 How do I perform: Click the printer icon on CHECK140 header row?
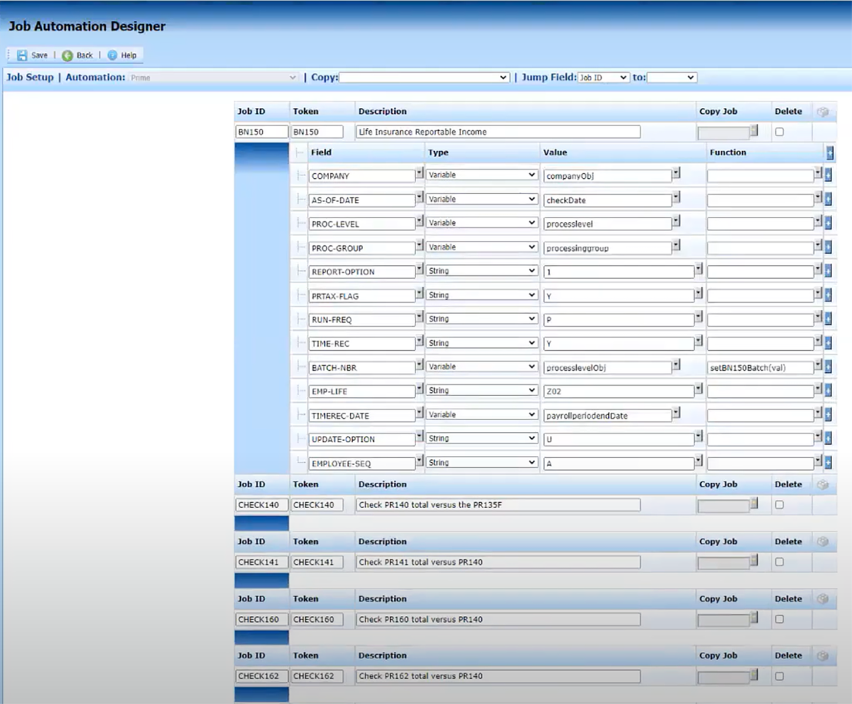(x=822, y=484)
